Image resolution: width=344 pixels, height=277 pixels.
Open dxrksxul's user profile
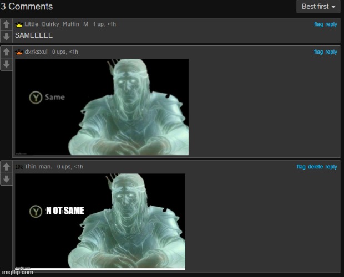point(36,52)
